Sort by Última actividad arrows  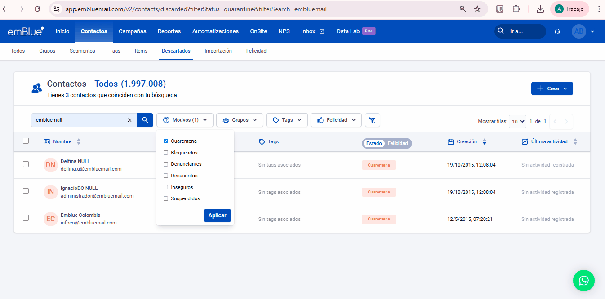[575, 141]
